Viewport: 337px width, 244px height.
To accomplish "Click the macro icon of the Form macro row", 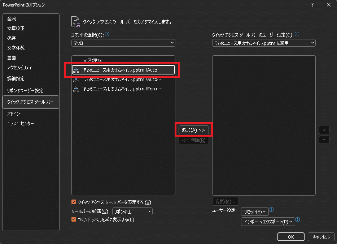I will click(x=76, y=89).
